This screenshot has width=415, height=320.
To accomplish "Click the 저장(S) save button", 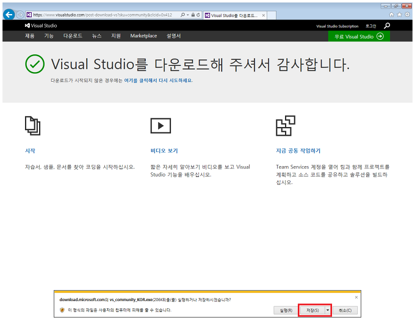I will 312,310.
